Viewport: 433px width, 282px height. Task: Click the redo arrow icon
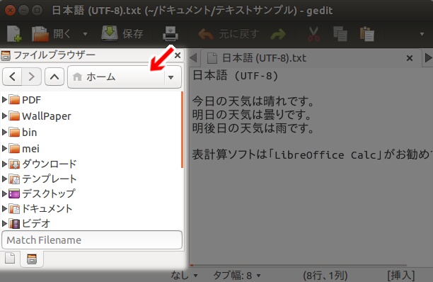coord(278,34)
